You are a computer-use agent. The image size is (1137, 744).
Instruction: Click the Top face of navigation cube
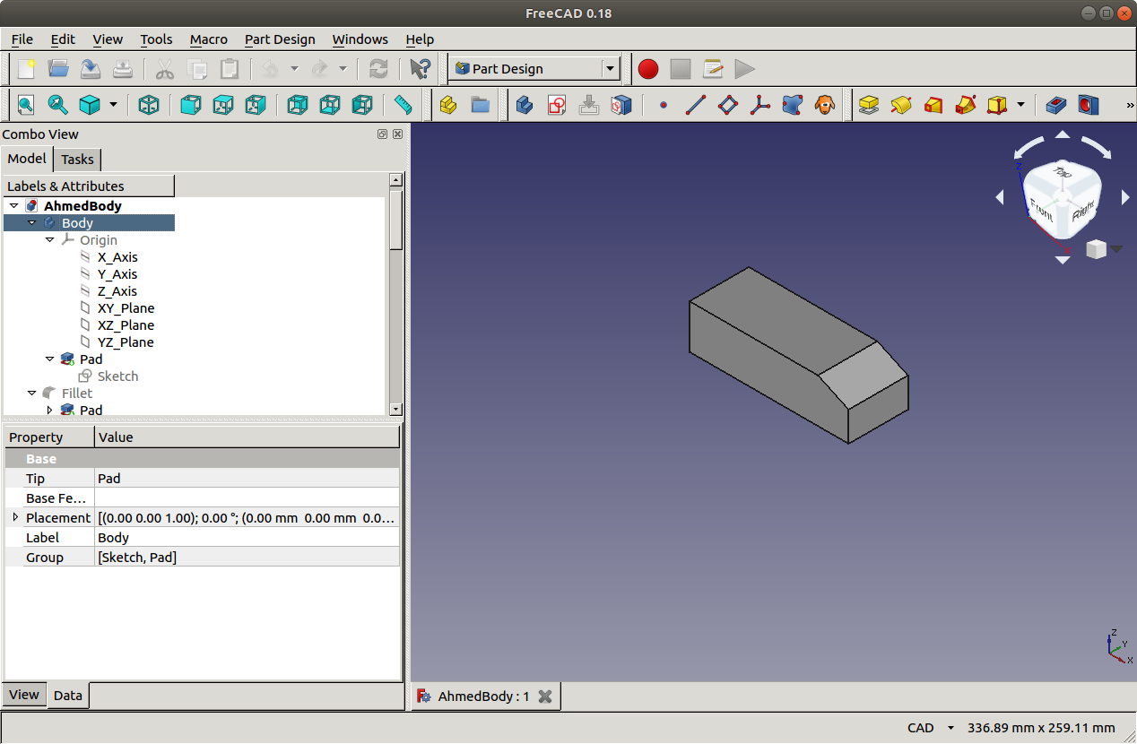(x=1063, y=172)
